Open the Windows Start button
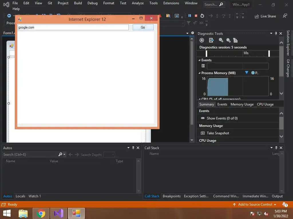The width and height of the screenshot is (293, 219). [7, 213]
